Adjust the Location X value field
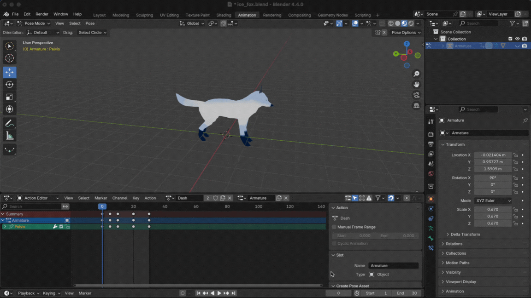This screenshot has height=298, width=531. tap(493, 155)
